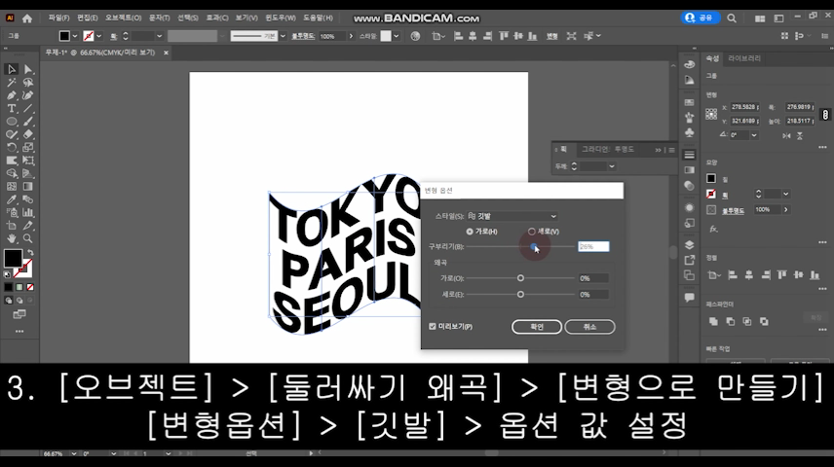The image size is (834, 467).
Task: Select the Blend tool
Action: pos(28,199)
